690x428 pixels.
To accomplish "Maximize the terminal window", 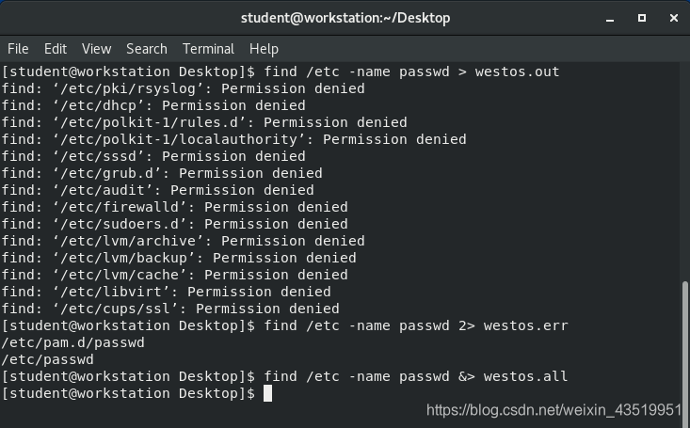I will [x=642, y=17].
